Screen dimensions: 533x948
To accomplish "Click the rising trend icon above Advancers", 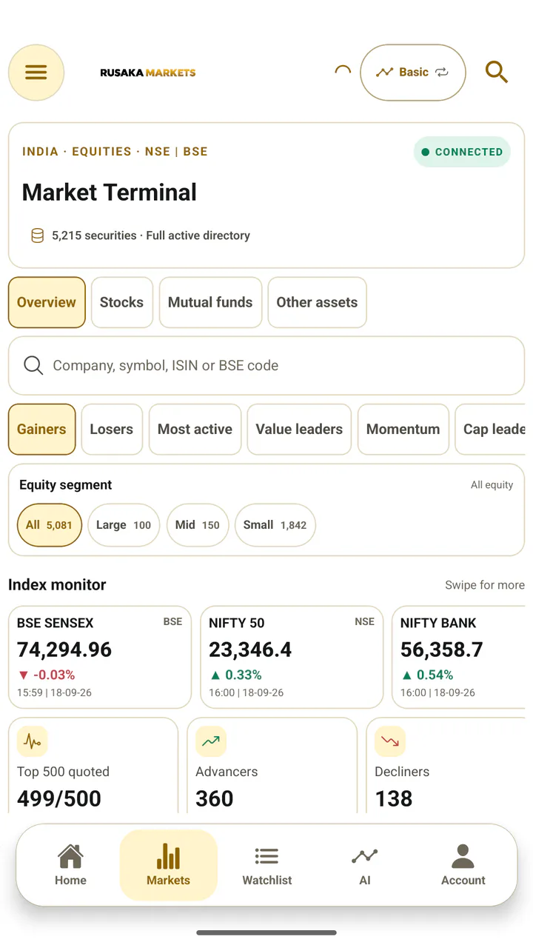I will [211, 741].
